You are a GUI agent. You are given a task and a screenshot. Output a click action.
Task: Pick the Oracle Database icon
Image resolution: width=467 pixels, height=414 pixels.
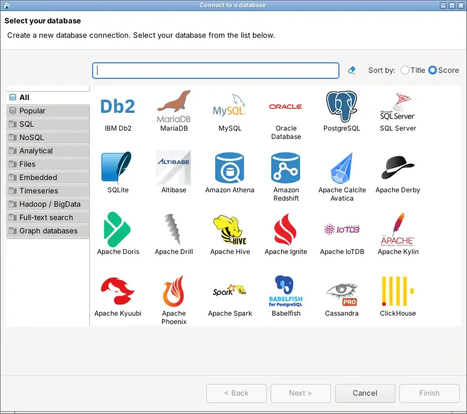coord(286,107)
